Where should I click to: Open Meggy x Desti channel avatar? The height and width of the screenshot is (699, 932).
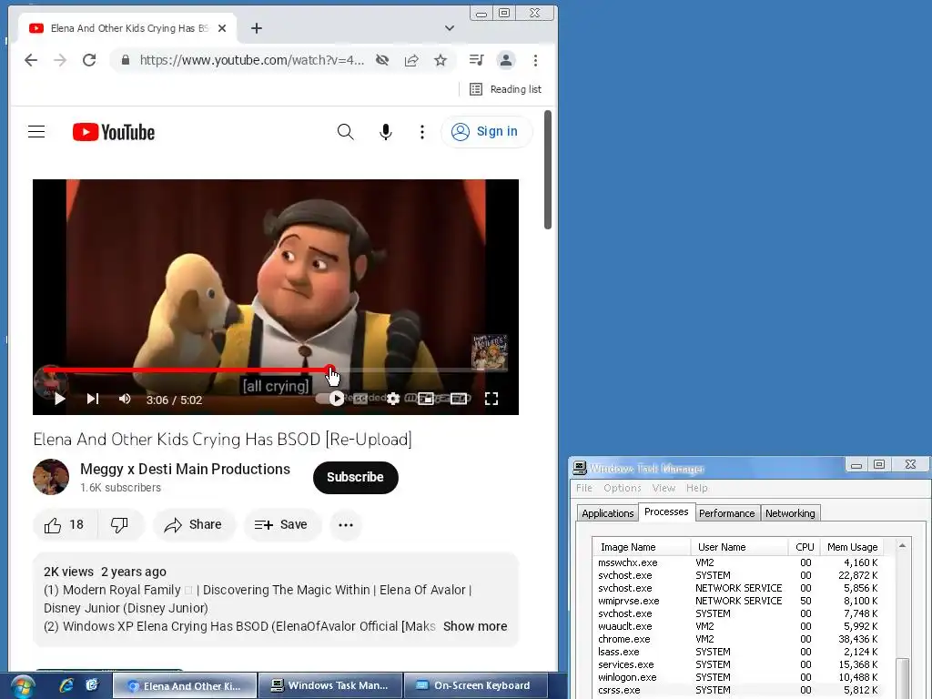(51, 477)
